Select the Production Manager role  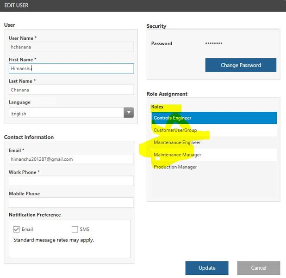click(x=214, y=167)
